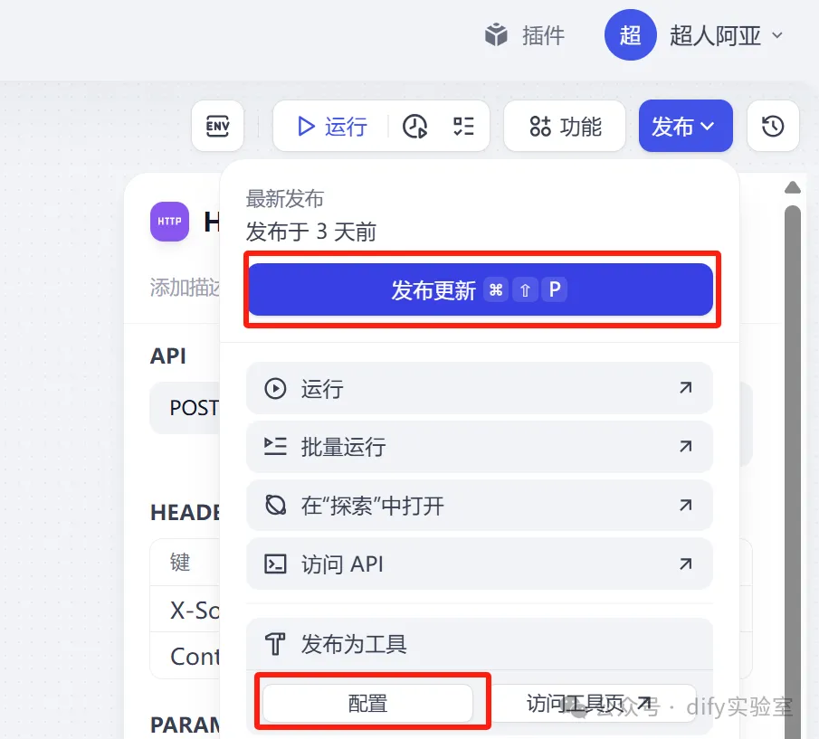Click the hammer icon beside 发布为工具

[x=275, y=643]
